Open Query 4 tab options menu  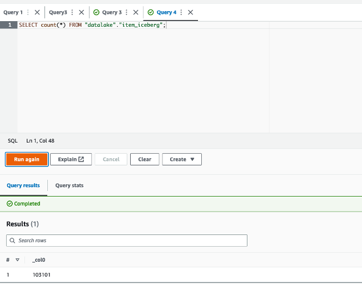click(x=181, y=12)
